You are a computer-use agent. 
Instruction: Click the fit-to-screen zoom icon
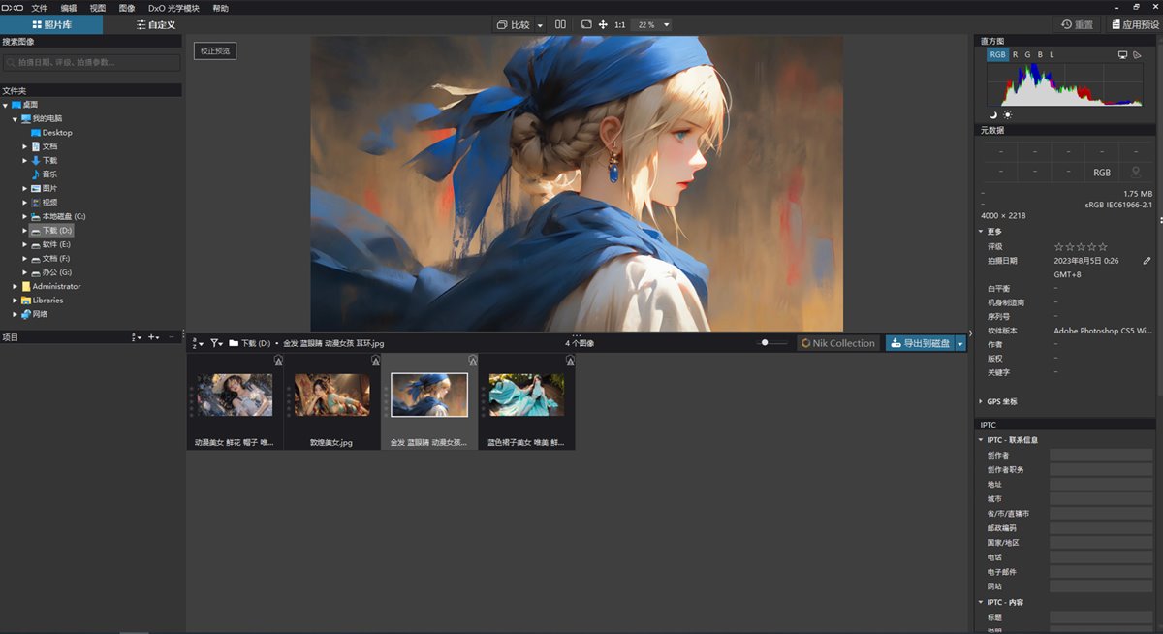point(586,24)
